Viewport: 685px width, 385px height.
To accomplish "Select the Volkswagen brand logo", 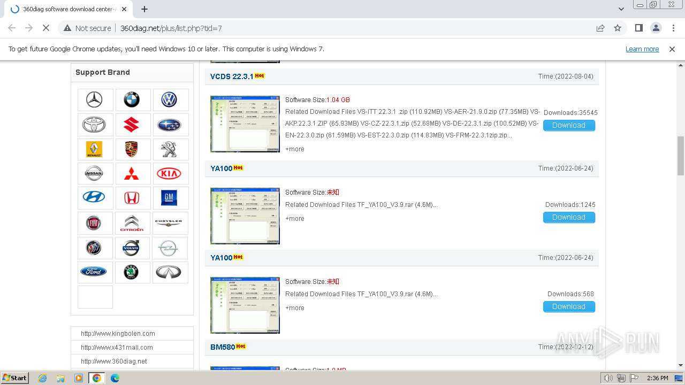I will (x=170, y=99).
